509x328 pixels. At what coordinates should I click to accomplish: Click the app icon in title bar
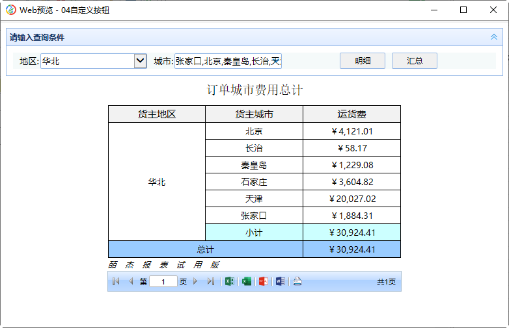point(10,10)
